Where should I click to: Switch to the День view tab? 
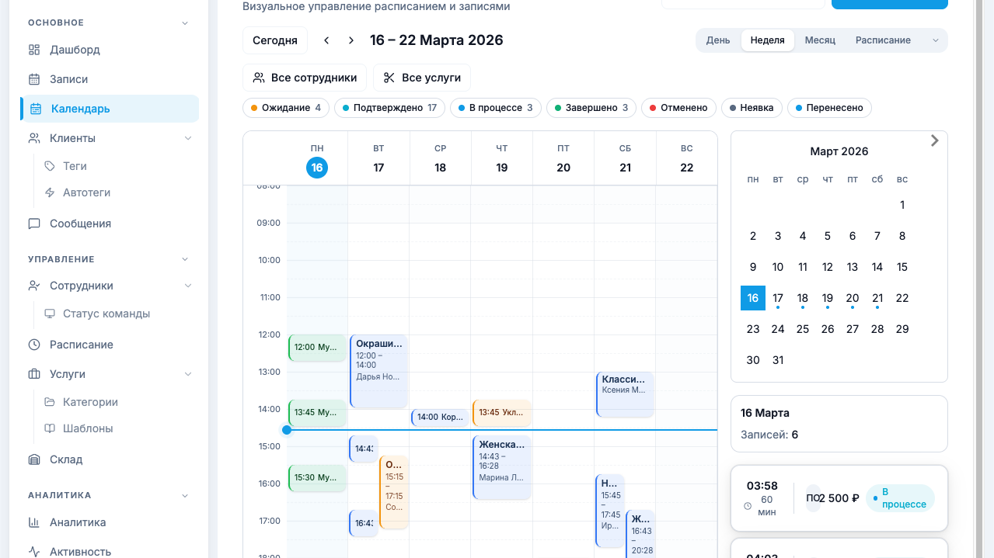(x=717, y=40)
